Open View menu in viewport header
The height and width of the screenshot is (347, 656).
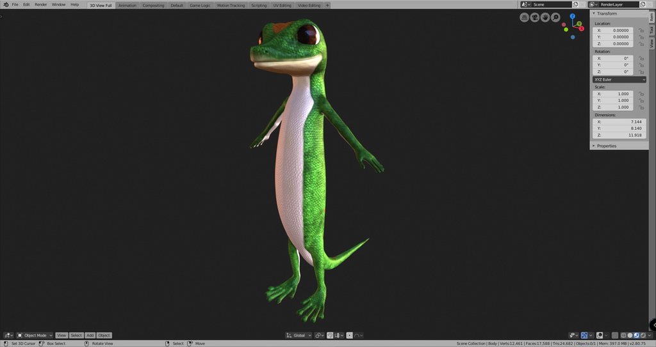pos(61,335)
